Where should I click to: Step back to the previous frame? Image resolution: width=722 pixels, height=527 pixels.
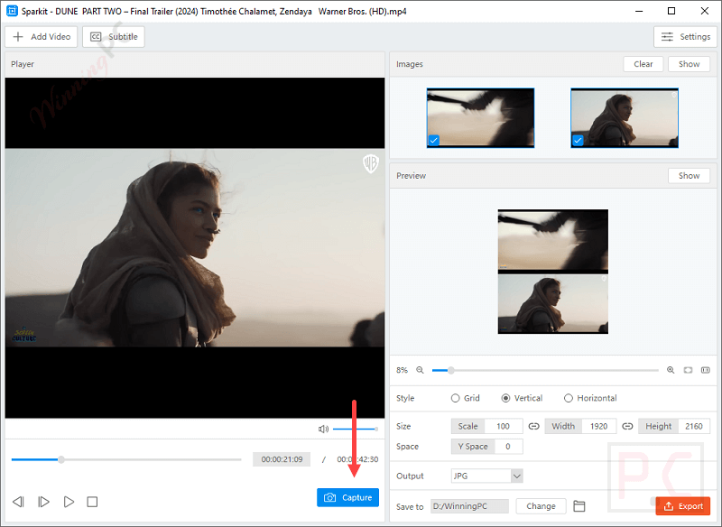[x=18, y=502]
